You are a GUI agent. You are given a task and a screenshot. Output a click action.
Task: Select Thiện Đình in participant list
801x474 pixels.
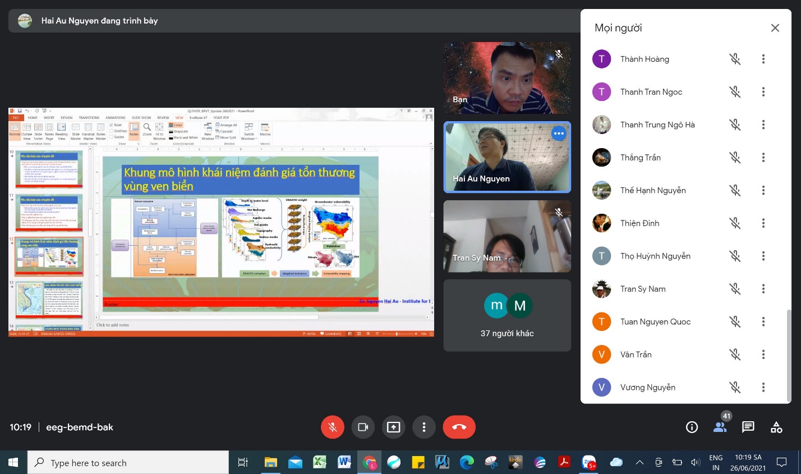coord(639,223)
